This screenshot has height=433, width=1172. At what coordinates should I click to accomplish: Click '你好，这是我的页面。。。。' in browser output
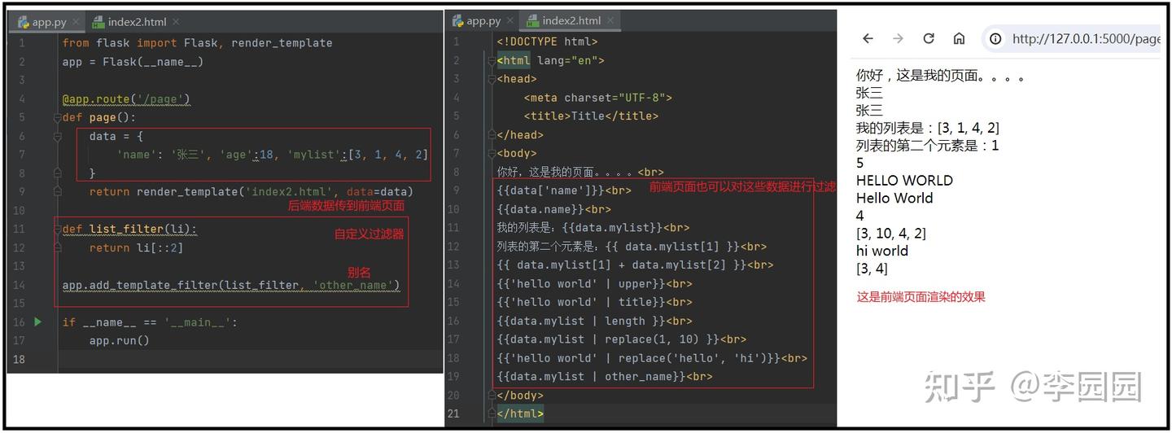pyautogui.click(x=940, y=77)
